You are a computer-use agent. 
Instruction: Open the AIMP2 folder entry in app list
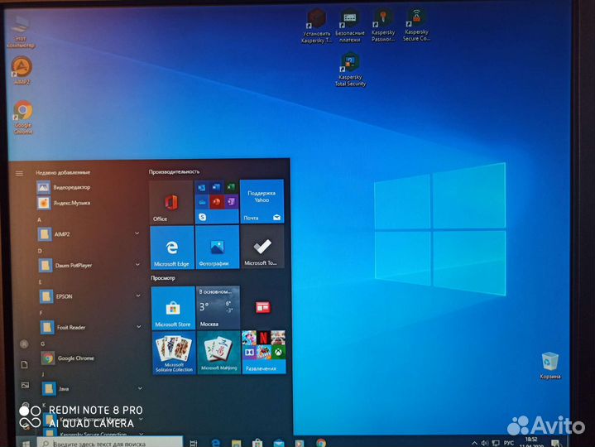(89, 234)
